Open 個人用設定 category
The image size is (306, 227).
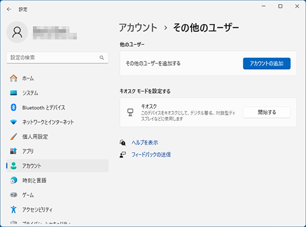(57, 137)
